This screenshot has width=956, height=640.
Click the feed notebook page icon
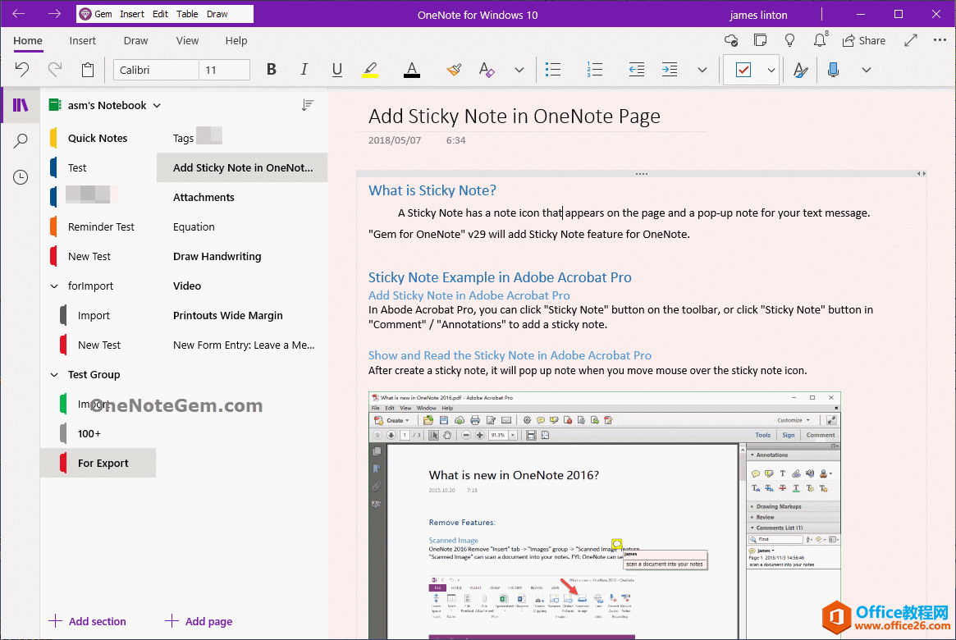tap(761, 41)
